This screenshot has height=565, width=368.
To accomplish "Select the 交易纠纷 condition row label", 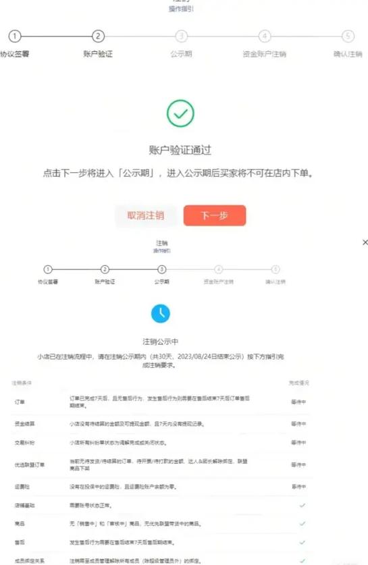I will pos(24,443).
